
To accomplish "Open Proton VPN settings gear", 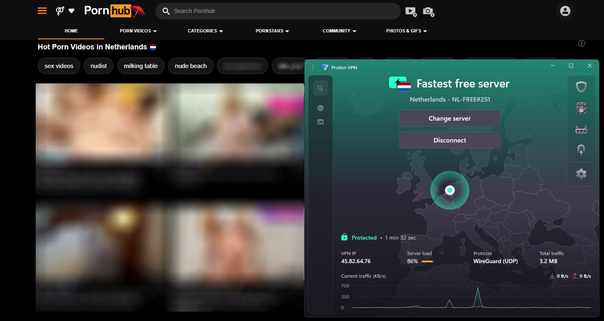I will (581, 174).
